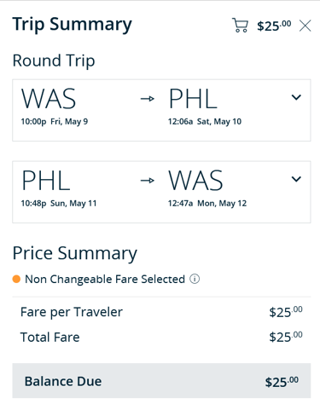Click the 10:00p Fri, May 9 departure time
Screen dimensions: 320x410
pyautogui.click(x=55, y=122)
